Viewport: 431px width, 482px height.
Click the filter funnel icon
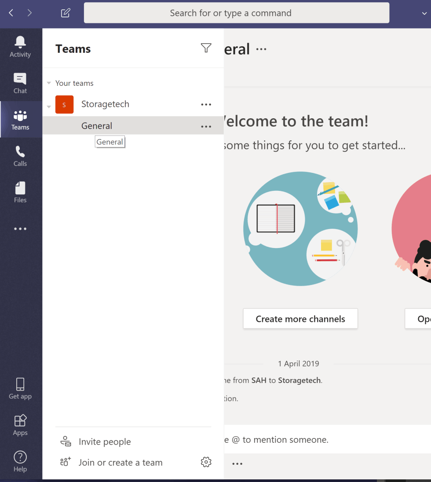[206, 48]
